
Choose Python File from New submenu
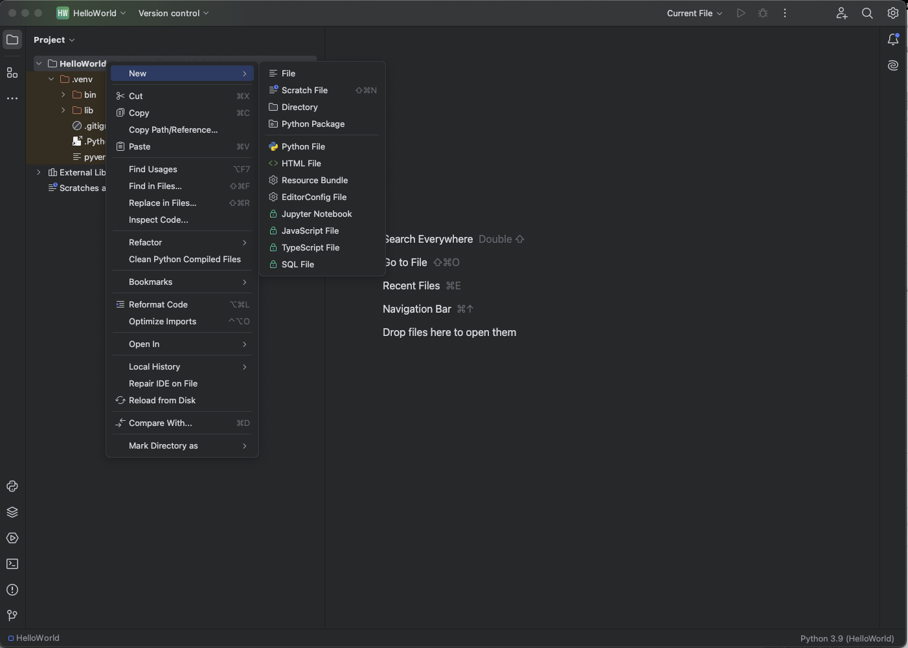click(322, 146)
